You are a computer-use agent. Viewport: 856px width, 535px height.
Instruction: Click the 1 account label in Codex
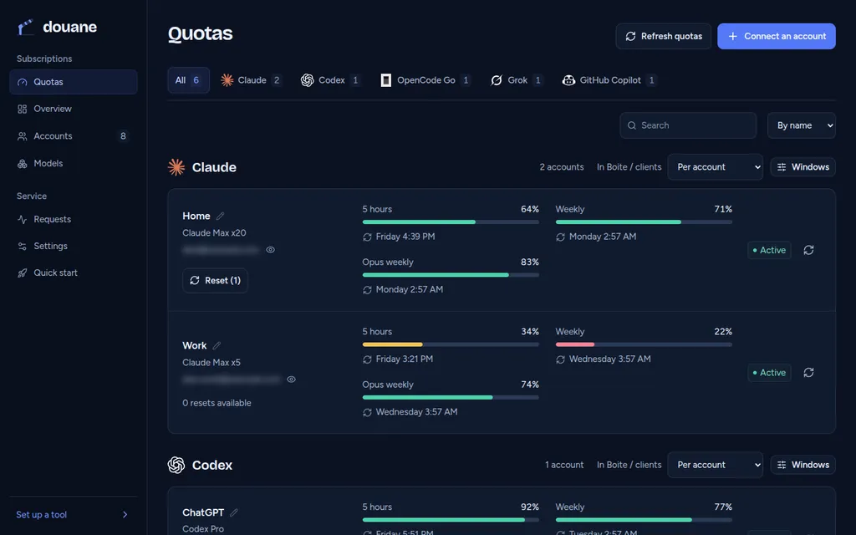[564, 465]
